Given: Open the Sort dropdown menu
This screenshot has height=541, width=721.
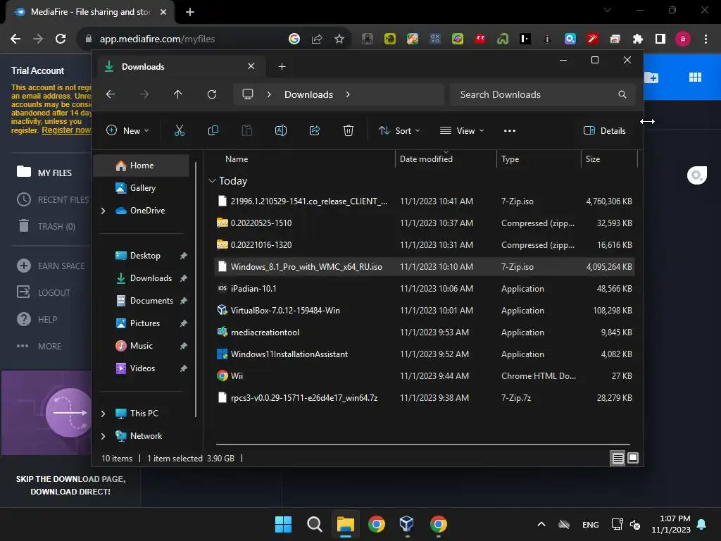Looking at the screenshot, I should click(399, 130).
